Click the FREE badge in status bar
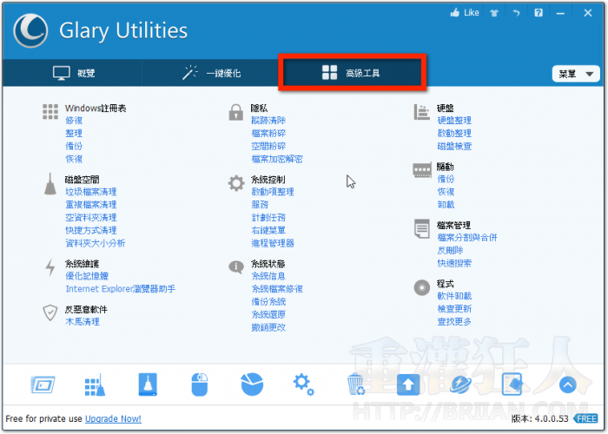Image resolution: width=608 pixels, height=434 pixels. pyautogui.click(x=586, y=419)
